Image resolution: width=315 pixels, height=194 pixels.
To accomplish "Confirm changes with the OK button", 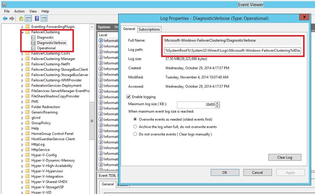I will coord(225,172).
